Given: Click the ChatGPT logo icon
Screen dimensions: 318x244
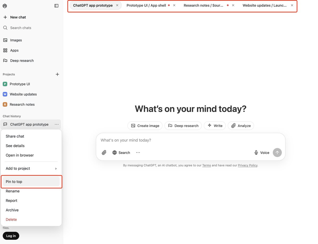Looking at the screenshot, I should 5,6.
